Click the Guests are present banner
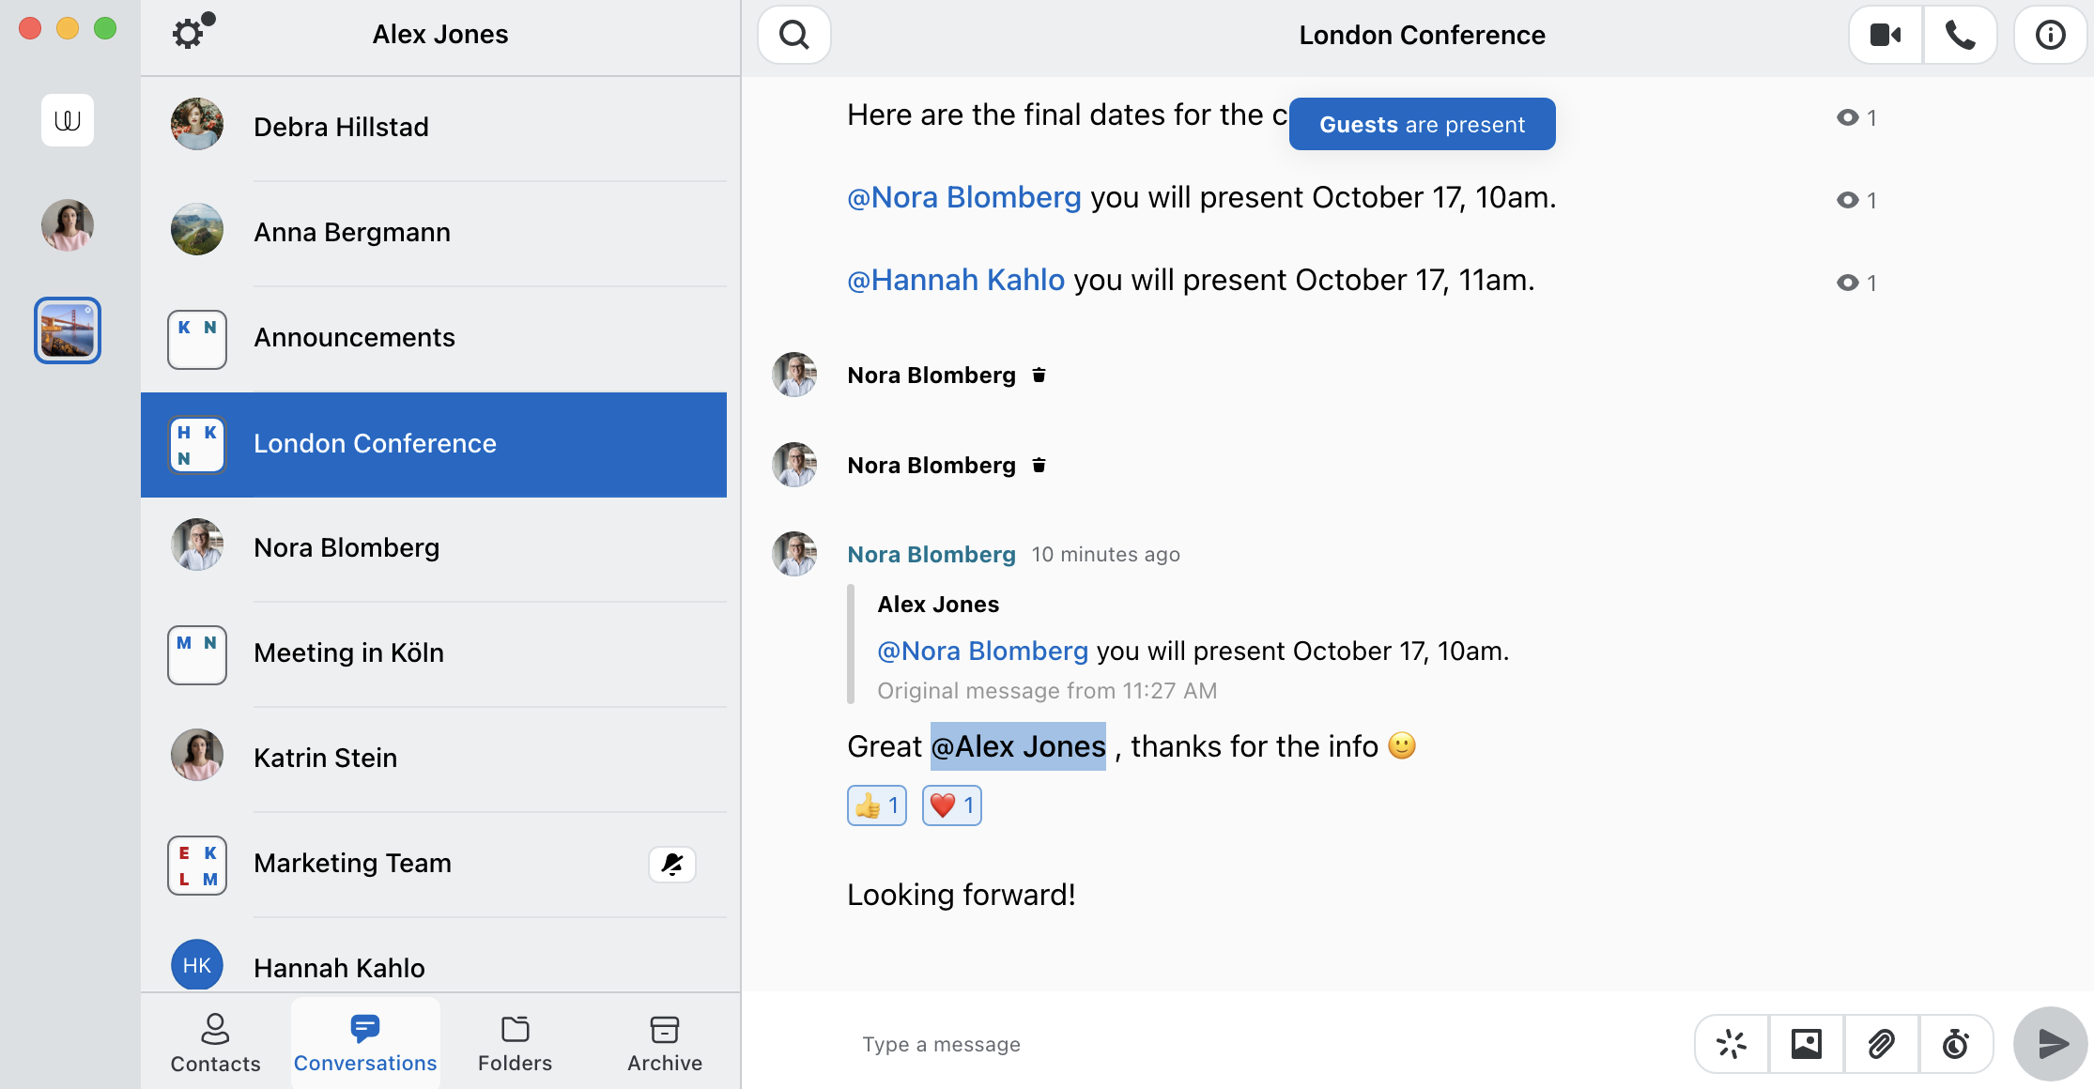Image resolution: width=2094 pixels, height=1089 pixels. click(x=1422, y=124)
